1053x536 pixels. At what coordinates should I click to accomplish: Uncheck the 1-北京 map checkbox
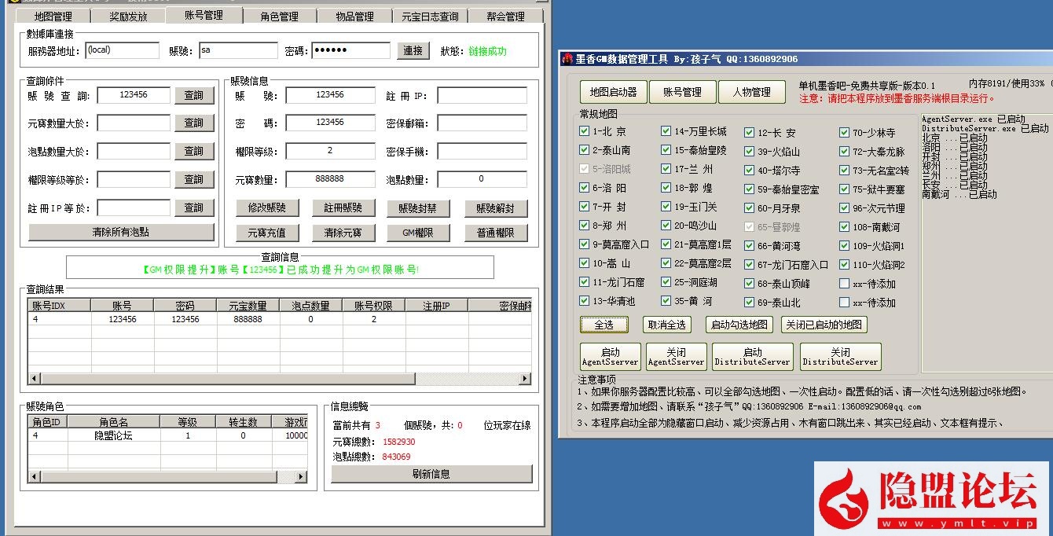(x=585, y=131)
